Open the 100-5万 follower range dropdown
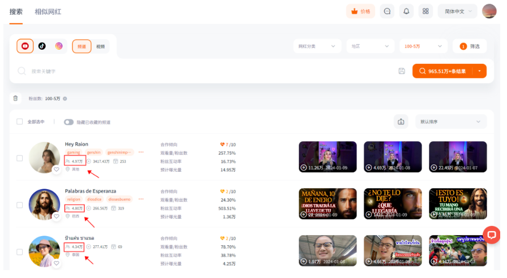 [x=423, y=46]
